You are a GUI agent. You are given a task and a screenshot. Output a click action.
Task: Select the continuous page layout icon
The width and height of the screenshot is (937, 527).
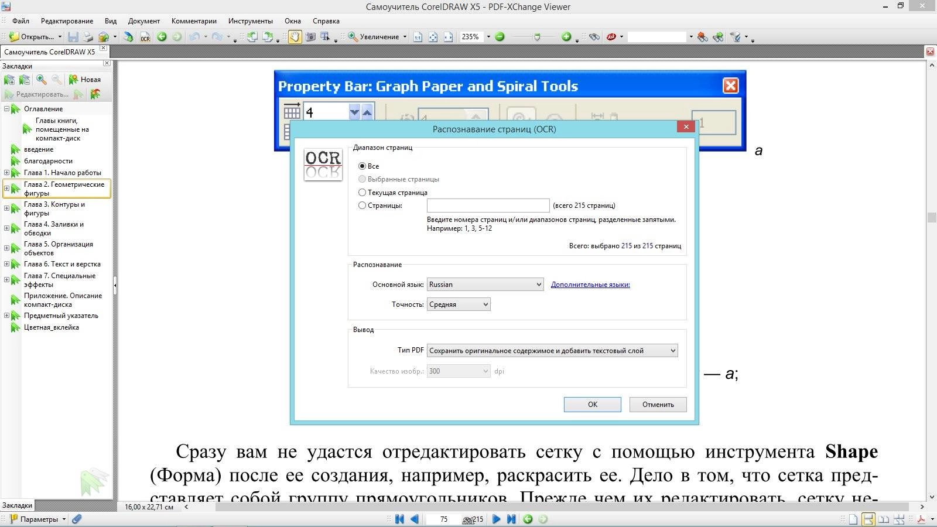click(x=868, y=519)
